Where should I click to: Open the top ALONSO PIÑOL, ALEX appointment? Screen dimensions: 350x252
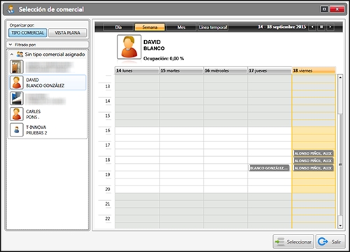314,153
